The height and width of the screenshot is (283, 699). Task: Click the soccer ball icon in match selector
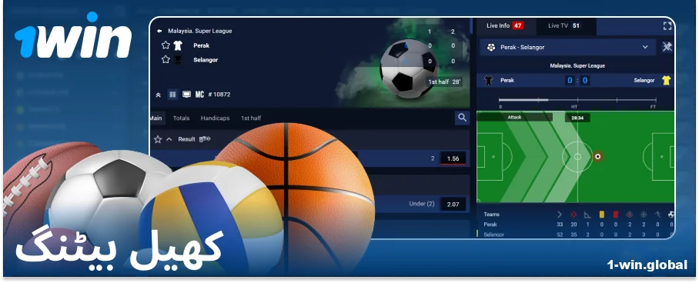(x=491, y=47)
